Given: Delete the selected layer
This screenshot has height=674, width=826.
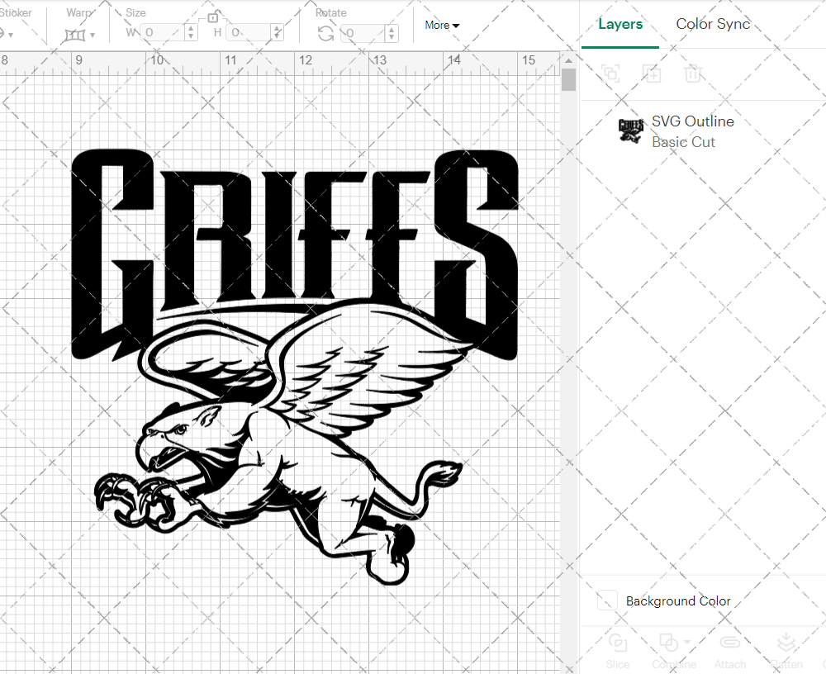Looking at the screenshot, I should 694,74.
